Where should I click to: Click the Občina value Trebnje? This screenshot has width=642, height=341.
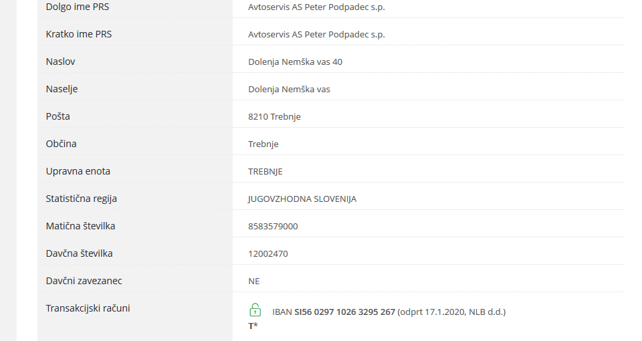263,144
